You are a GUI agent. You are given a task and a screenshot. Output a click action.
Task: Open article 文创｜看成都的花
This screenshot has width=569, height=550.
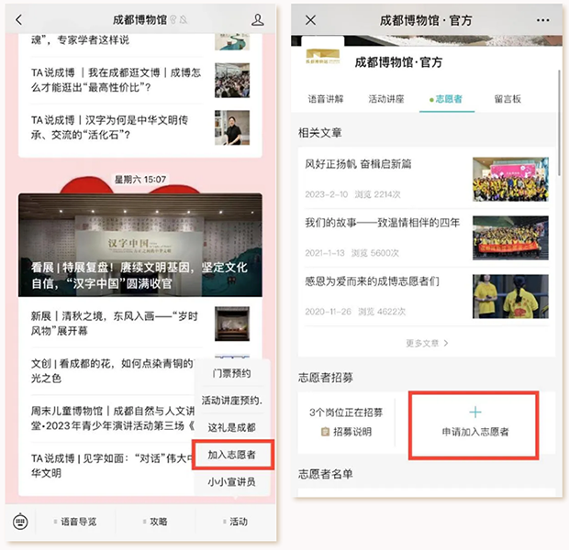(113, 370)
